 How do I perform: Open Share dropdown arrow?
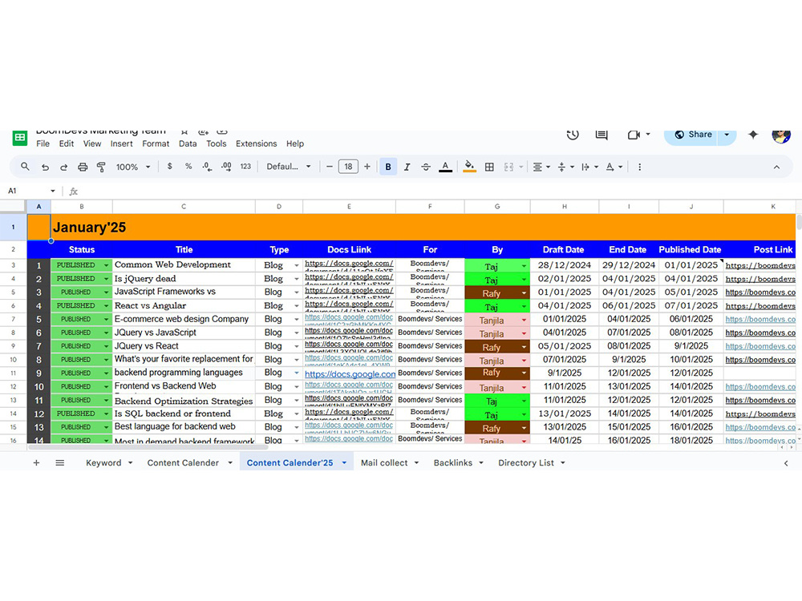click(x=727, y=135)
